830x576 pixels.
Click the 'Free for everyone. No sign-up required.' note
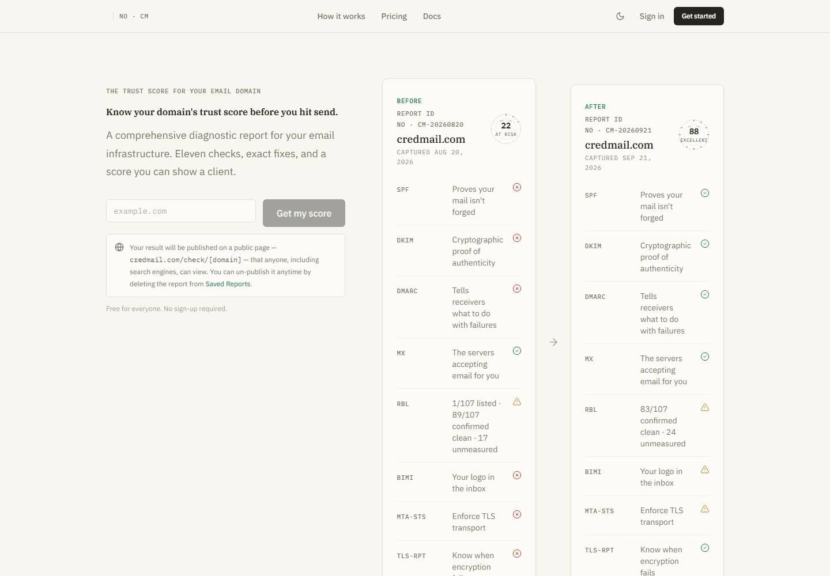coord(167,309)
